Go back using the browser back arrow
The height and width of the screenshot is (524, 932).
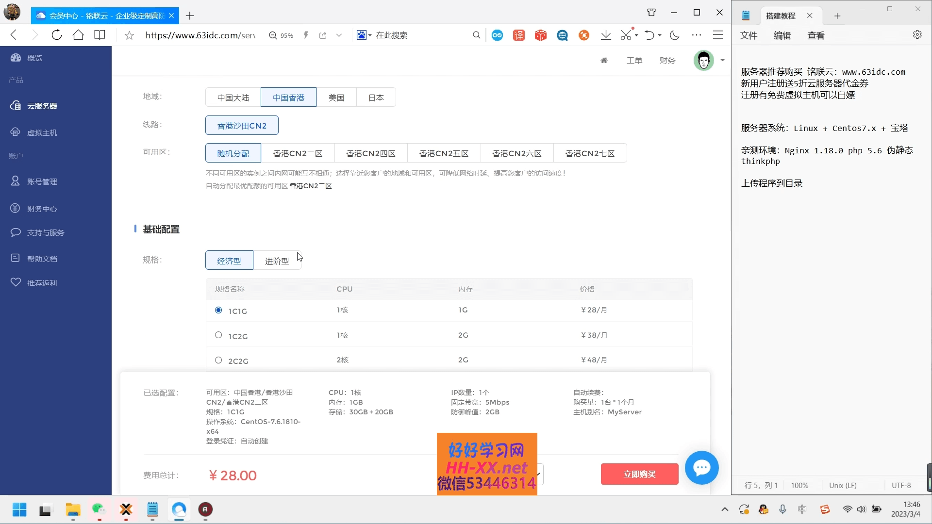[14, 35]
